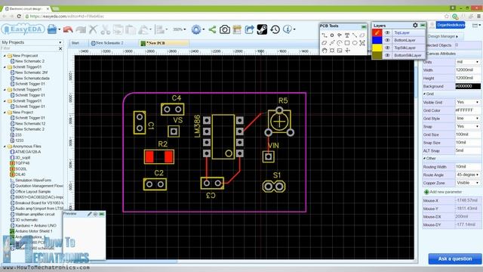Screen dimensions: 483x272
Task: Toggle TopSilkLayer visibility eye
Action: coord(387,48)
